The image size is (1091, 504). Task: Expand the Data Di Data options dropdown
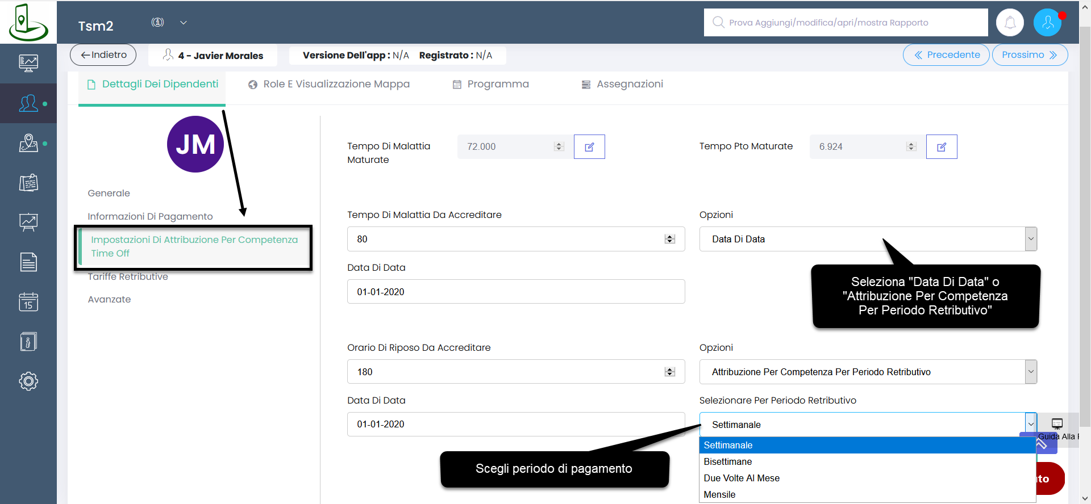click(1030, 239)
